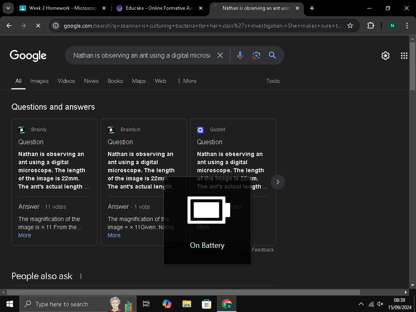
Task: Switch to Videos results
Action: coord(66,81)
